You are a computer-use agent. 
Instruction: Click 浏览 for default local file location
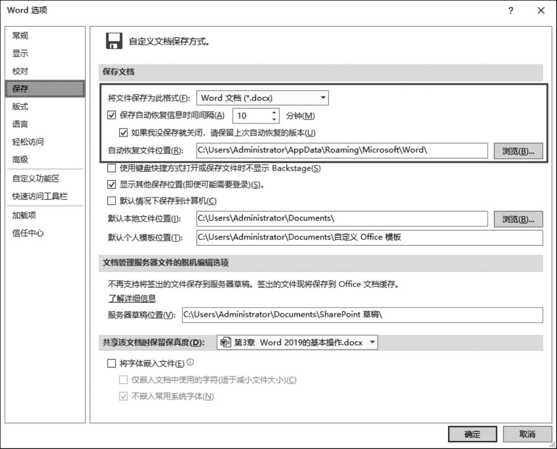point(518,219)
